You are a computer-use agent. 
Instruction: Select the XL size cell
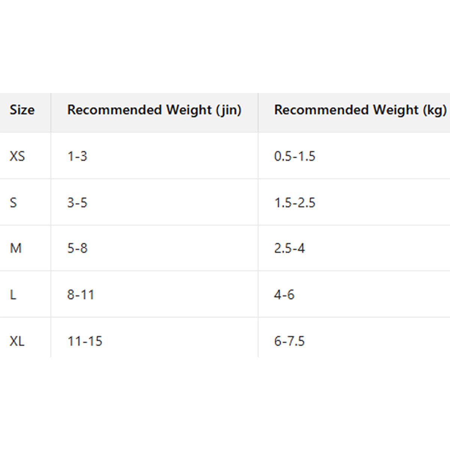[x=17, y=341]
